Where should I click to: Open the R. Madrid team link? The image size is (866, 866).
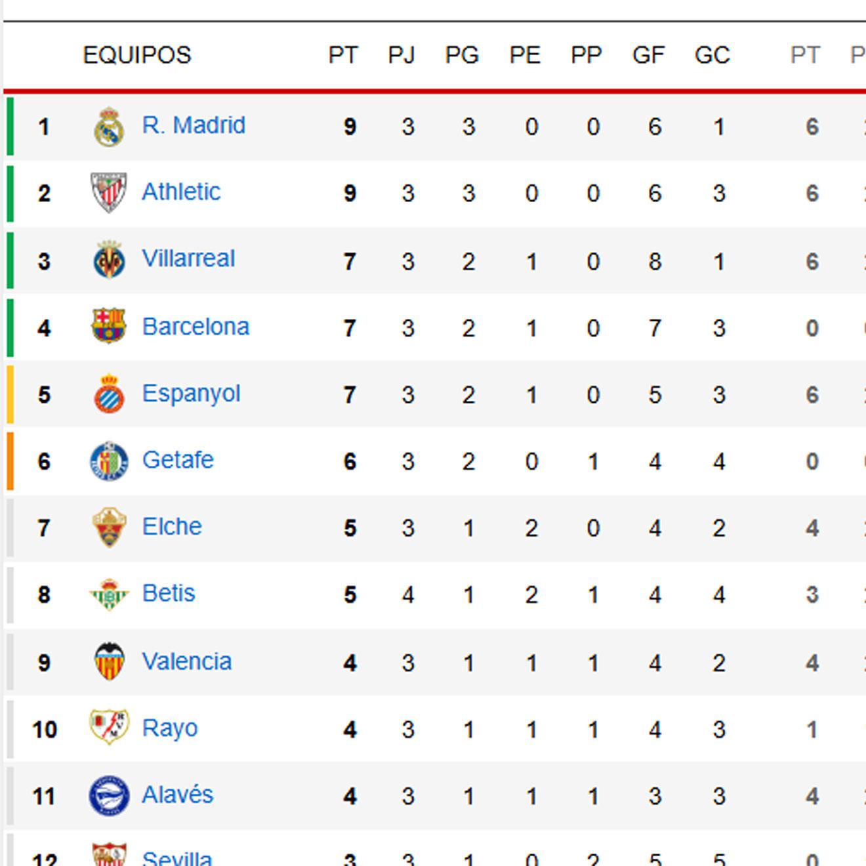194,125
